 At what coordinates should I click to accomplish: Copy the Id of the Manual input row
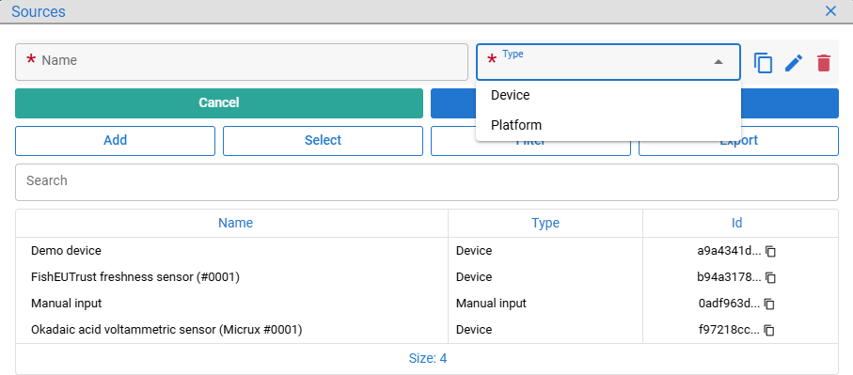click(x=769, y=304)
